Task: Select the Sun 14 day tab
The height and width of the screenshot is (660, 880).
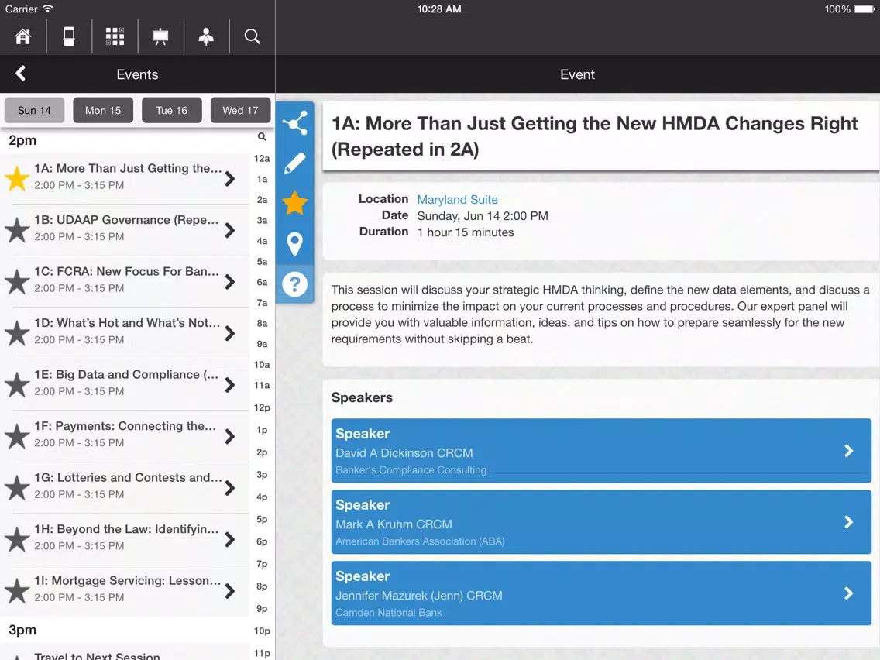Action: point(34,110)
